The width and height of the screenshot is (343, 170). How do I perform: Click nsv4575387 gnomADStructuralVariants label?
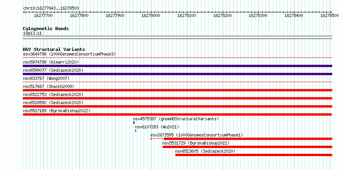pos(176,119)
